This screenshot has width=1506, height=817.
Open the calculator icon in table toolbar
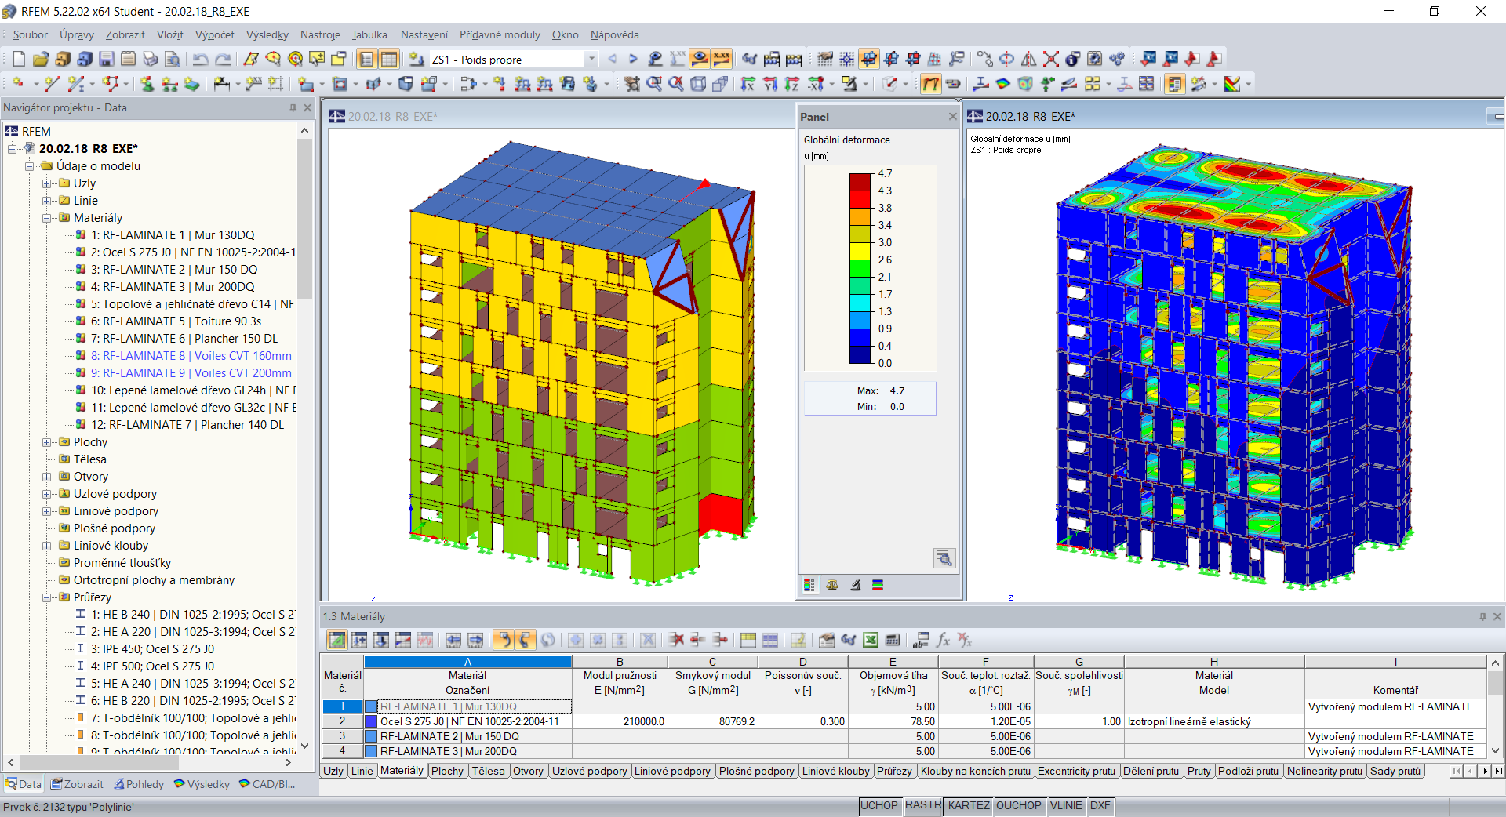[893, 640]
